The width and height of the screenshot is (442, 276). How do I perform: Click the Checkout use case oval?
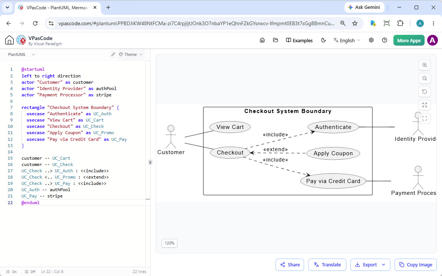230,153
